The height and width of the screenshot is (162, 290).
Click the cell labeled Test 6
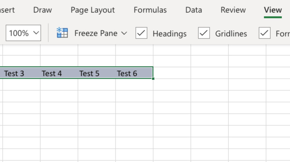(127, 73)
